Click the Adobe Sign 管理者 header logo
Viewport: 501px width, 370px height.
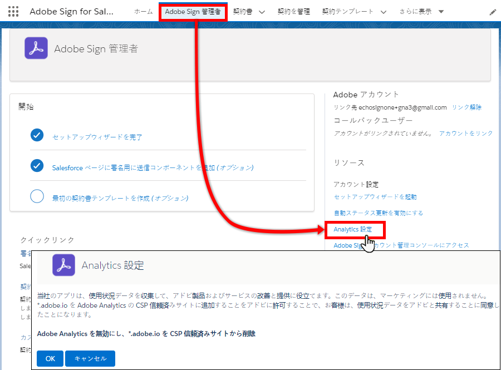(36, 48)
